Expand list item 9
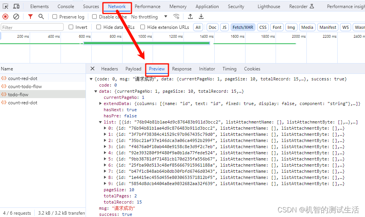Image resolution: width=365 pixels, height=217 pixels. 105,184
